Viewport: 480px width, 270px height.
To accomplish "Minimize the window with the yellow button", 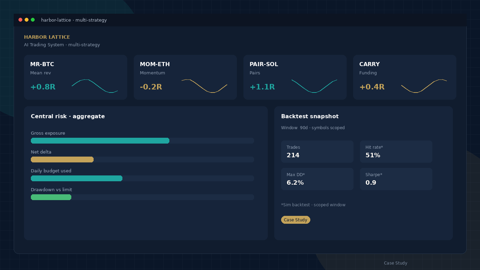I will tap(26, 20).
